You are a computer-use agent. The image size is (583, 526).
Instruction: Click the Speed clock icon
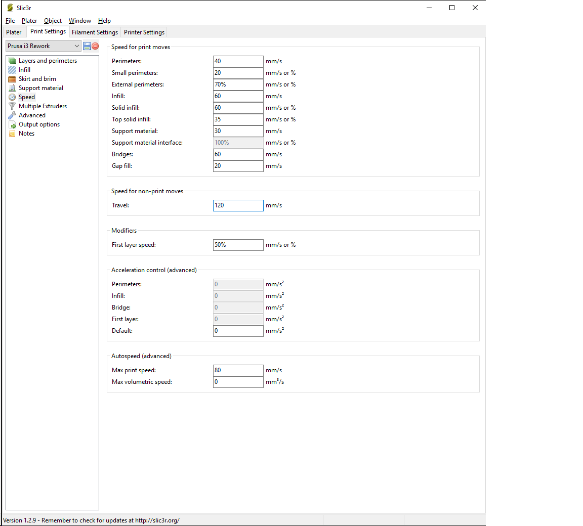(x=12, y=97)
